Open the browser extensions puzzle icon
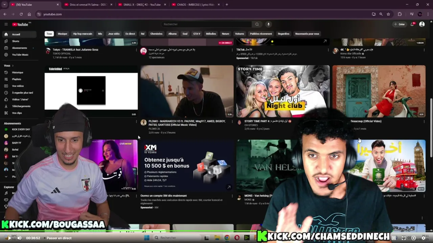 pyautogui.click(x=400, y=14)
